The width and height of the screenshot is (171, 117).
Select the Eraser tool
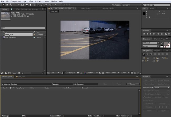46,5
